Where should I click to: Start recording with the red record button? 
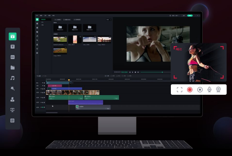[190, 89]
